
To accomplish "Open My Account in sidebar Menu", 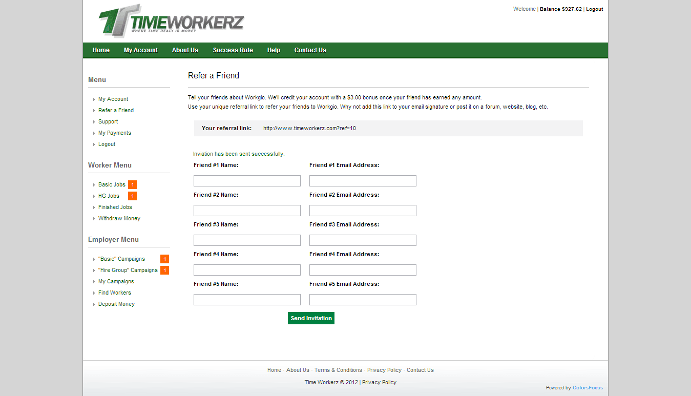I will [x=113, y=99].
